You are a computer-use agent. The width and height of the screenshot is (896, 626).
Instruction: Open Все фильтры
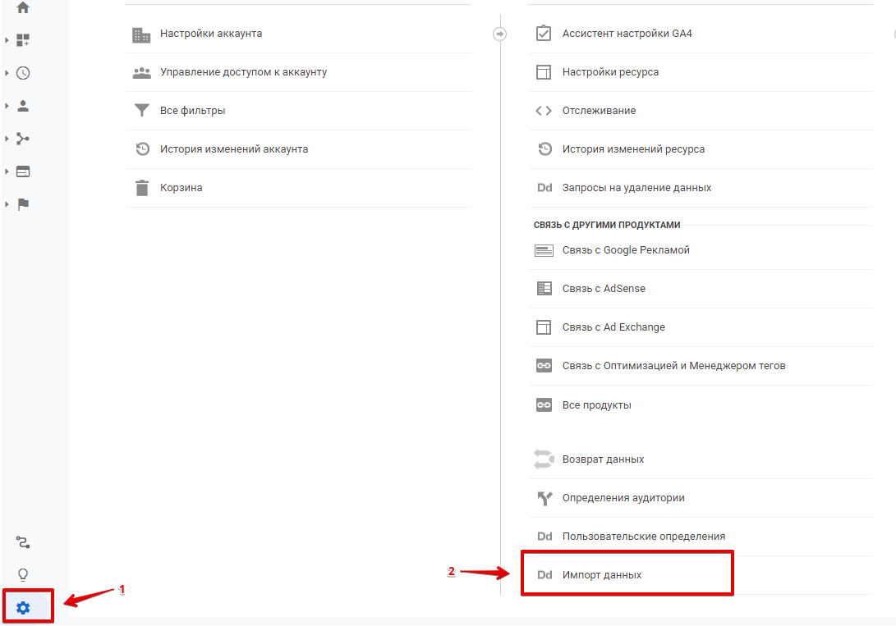(192, 111)
